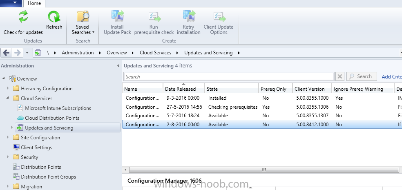The image size is (402, 190).
Task: Select Security in the tree
Action: coord(29,157)
